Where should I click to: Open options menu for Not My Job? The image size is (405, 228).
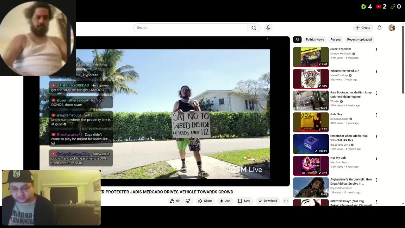pos(376,158)
